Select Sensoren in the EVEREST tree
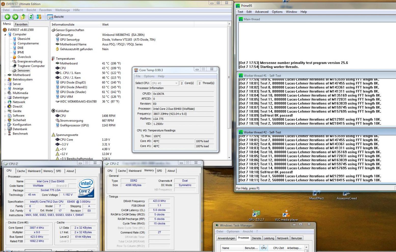396x252 pixels. [23, 70]
